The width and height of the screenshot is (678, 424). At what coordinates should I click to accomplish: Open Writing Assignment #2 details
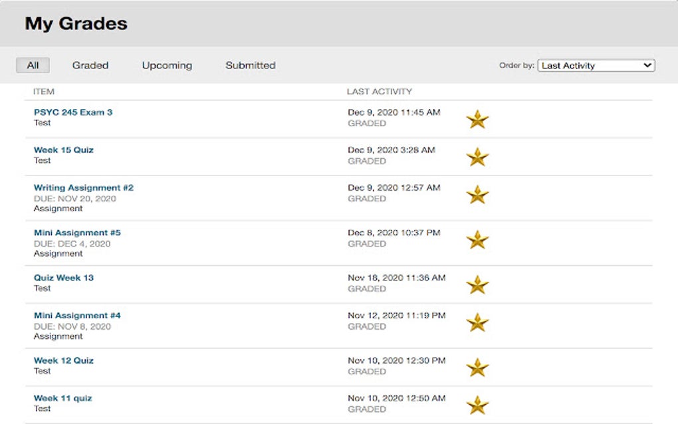[84, 188]
